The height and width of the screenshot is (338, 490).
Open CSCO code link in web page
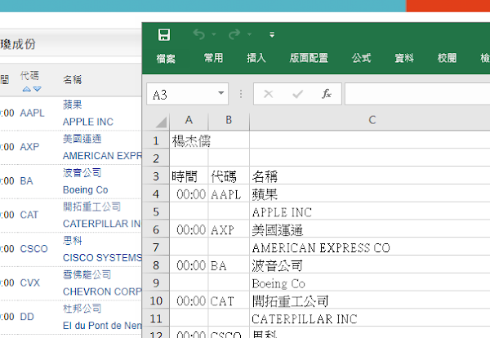(x=33, y=249)
